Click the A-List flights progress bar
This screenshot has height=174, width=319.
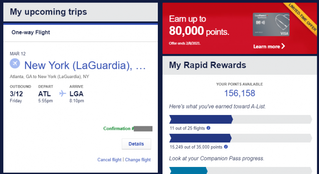pos(240,120)
